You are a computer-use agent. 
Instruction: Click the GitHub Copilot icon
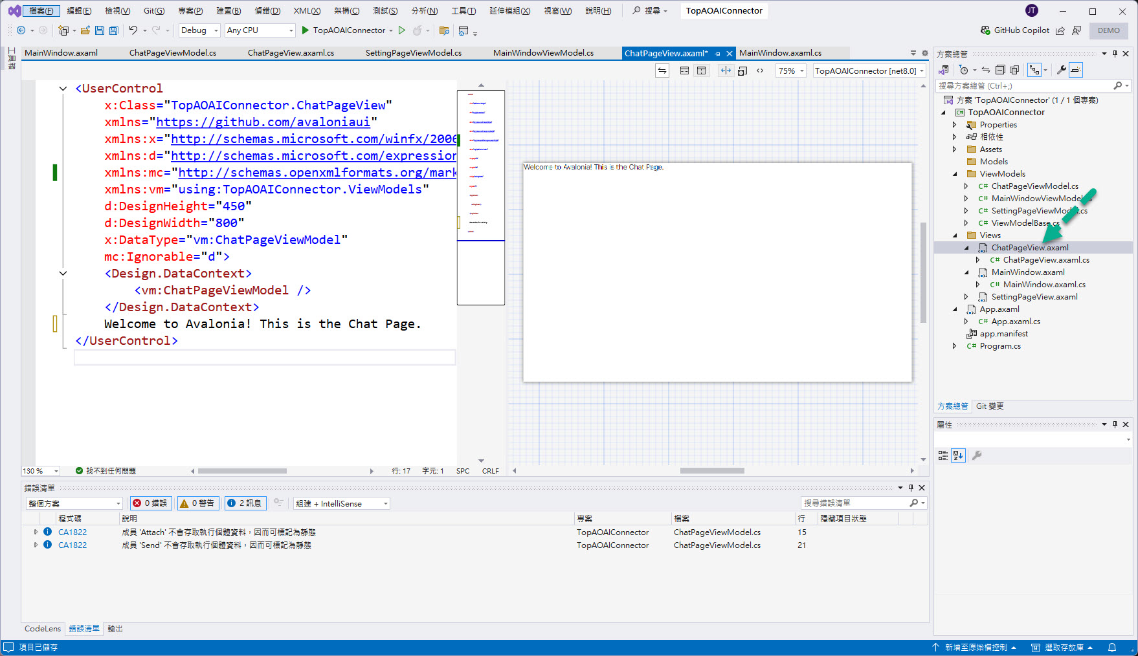(985, 30)
